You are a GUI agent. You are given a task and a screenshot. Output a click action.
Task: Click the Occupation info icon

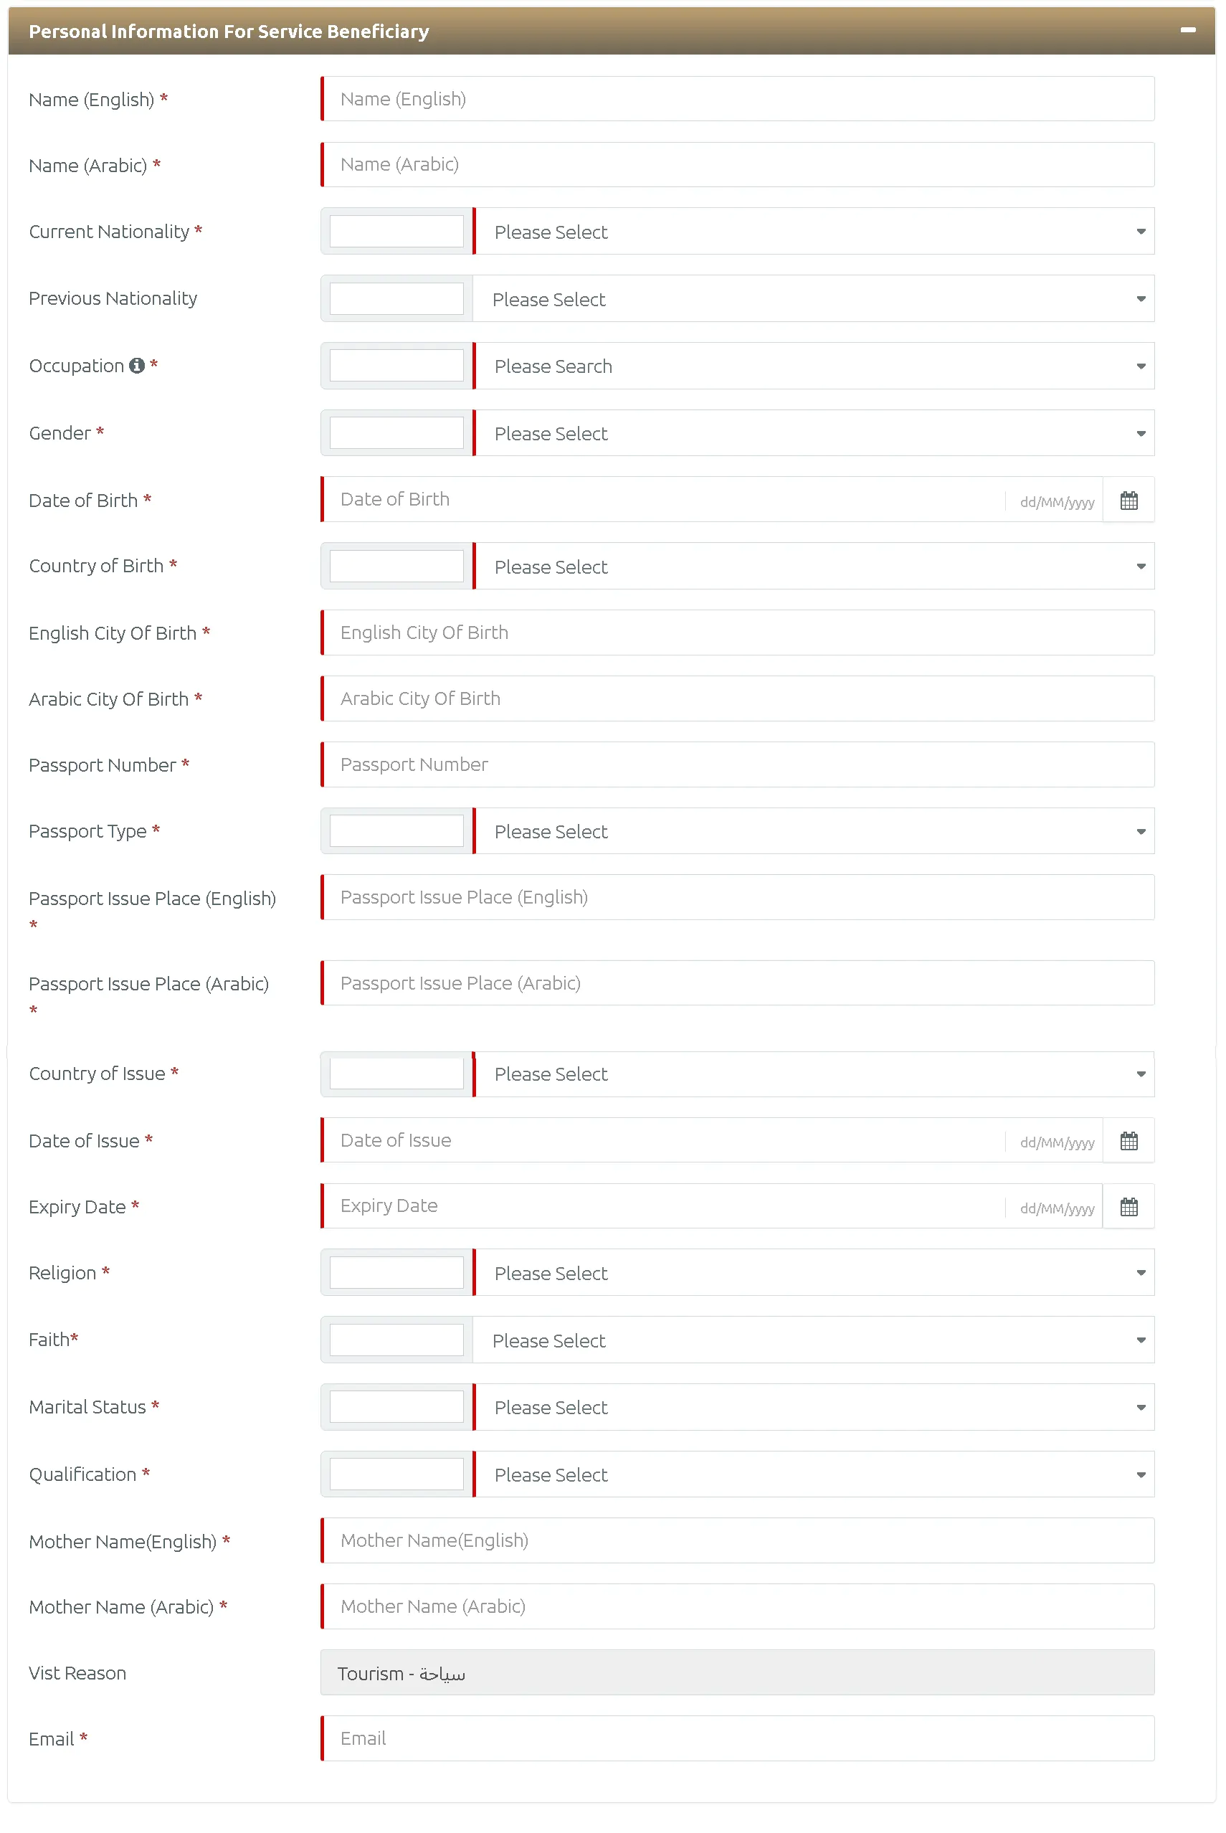(137, 365)
